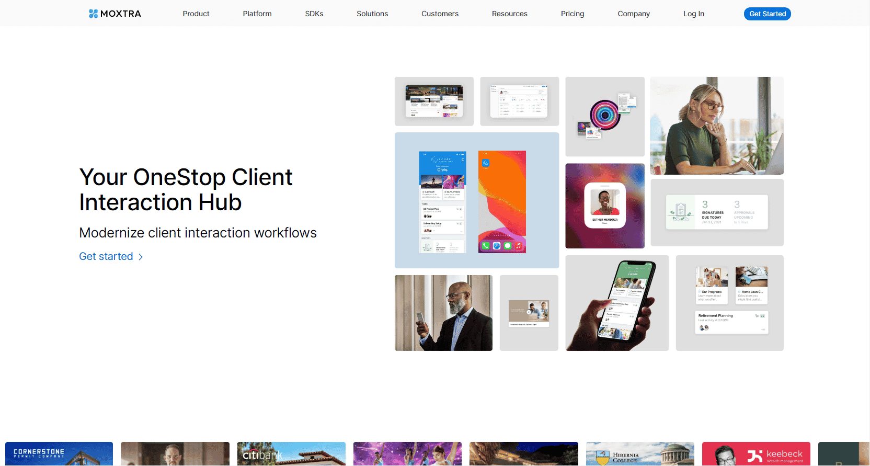
Task: Click the chevron beside 'Get started'
Action: point(141,257)
